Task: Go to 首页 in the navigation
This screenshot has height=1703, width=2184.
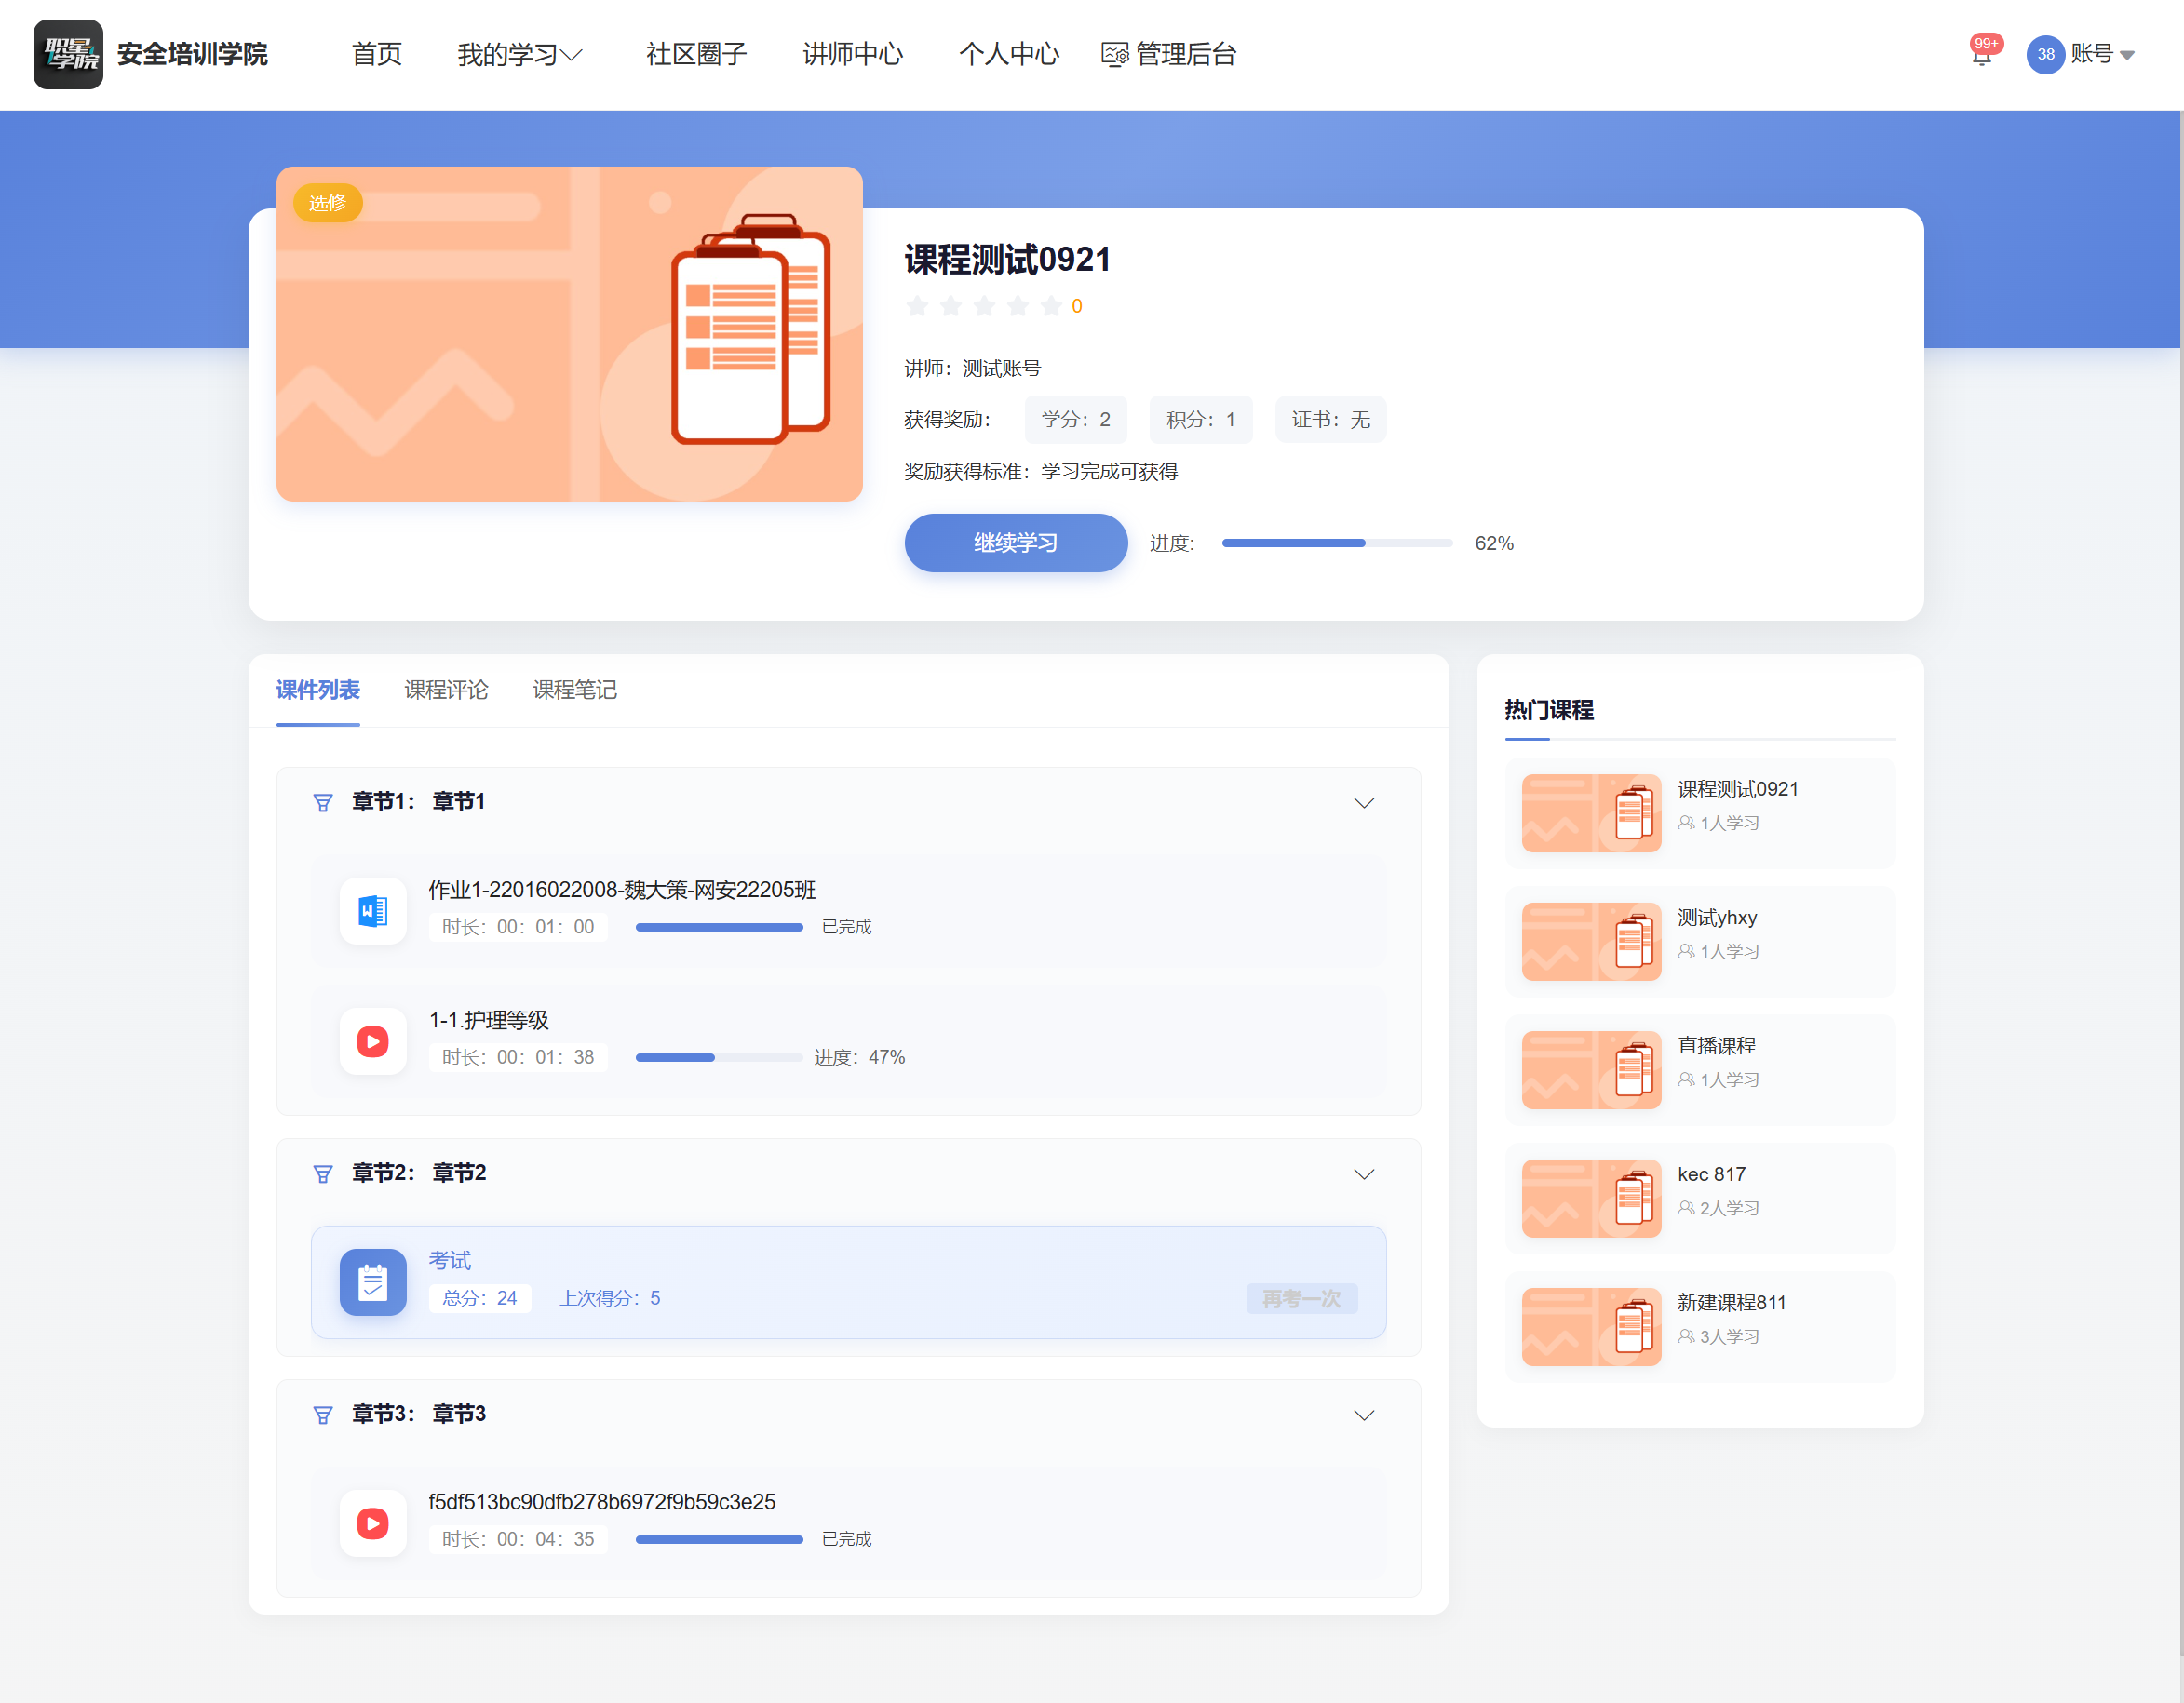Action: 377,54
